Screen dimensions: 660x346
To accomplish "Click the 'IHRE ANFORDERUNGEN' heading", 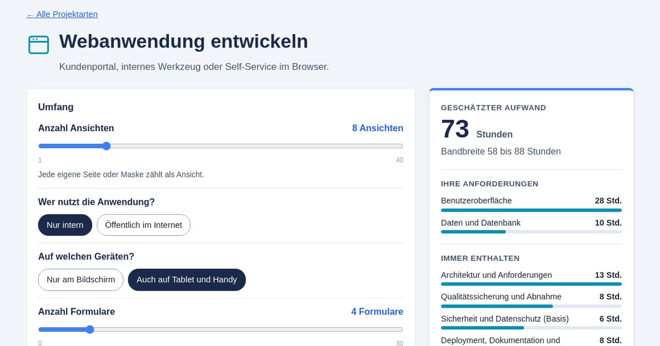I will click(490, 183).
